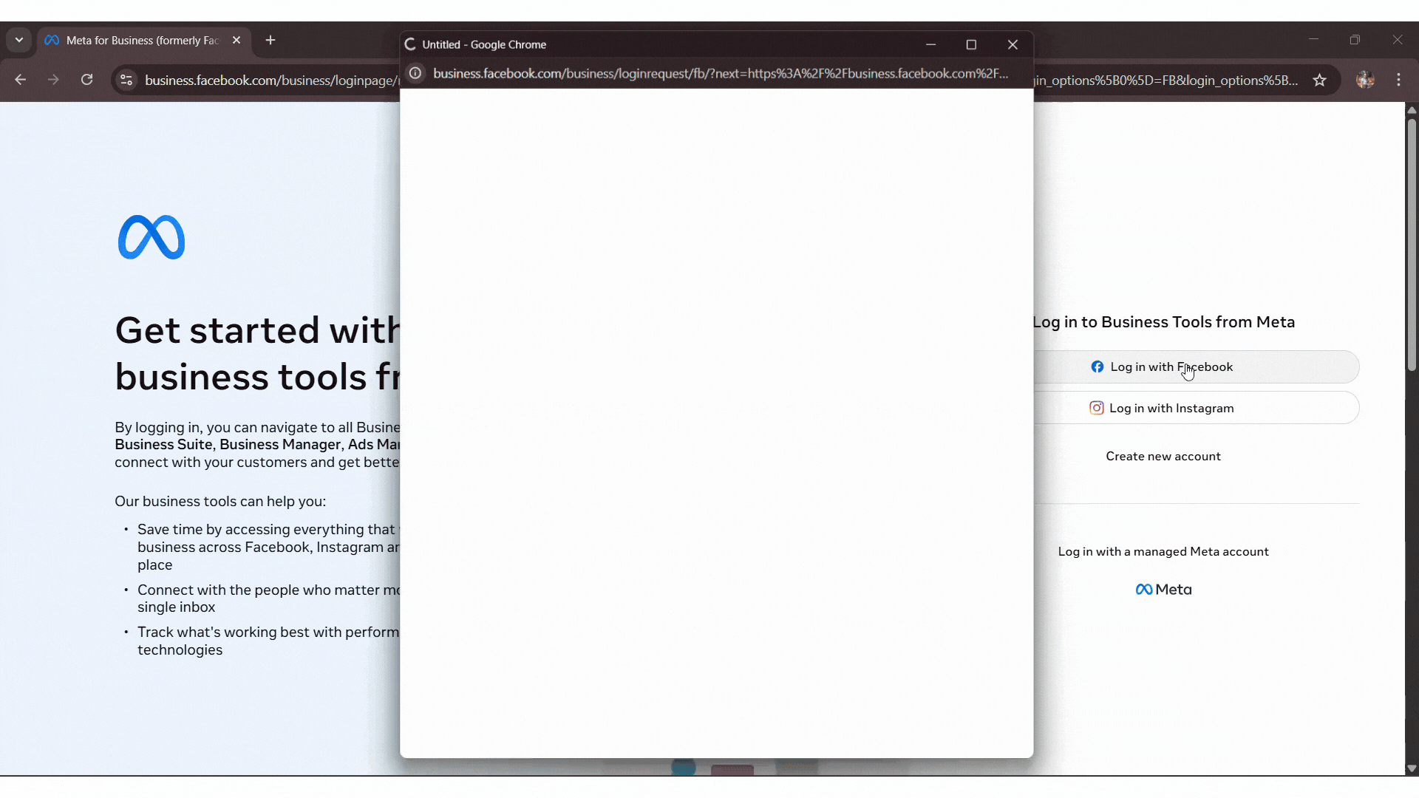The width and height of the screenshot is (1419, 798).
Task: Maximize the Untitled popup window
Action: (971, 44)
